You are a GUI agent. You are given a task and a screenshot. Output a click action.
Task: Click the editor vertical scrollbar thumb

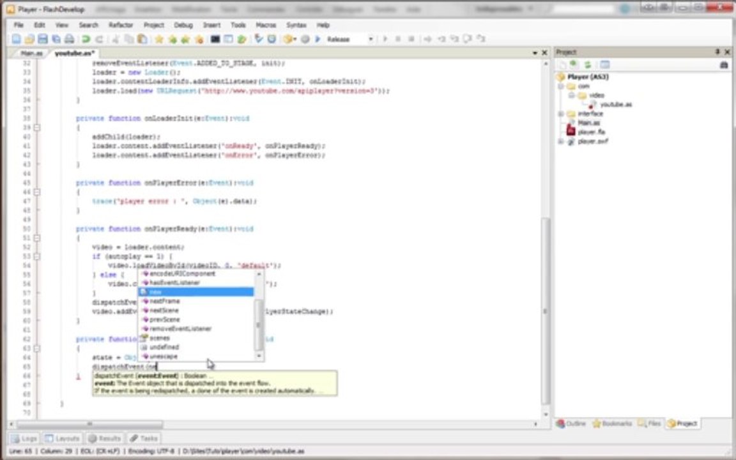point(544,310)
